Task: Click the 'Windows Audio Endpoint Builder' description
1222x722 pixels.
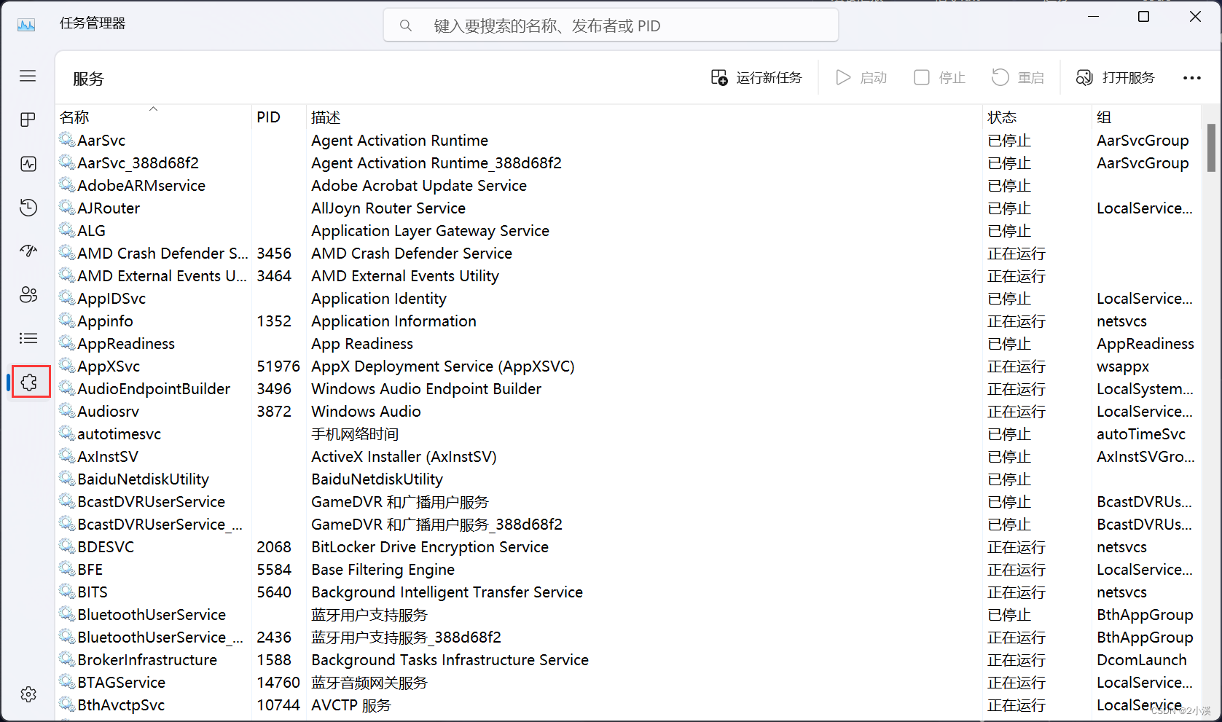Action: pos(426,389)
